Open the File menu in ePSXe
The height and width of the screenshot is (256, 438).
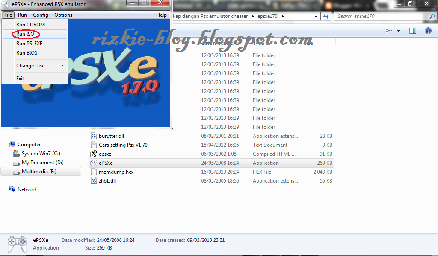(x=8, y=15)
